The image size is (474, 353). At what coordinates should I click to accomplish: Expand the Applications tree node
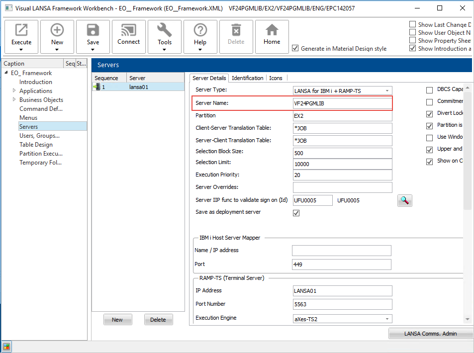click(x=14, y=91)
